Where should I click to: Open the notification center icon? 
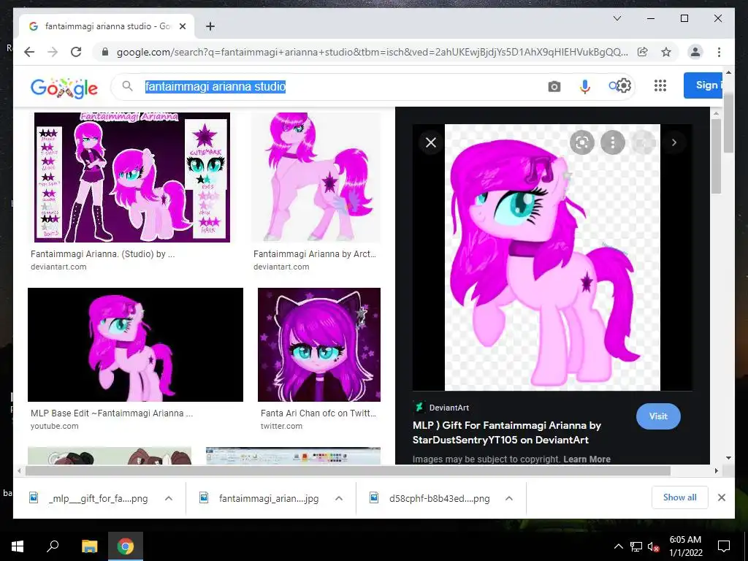click(724, 546)
